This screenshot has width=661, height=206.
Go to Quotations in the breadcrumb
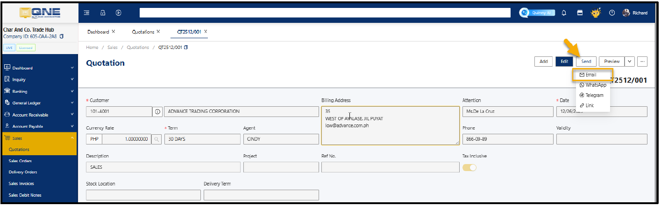138,48
